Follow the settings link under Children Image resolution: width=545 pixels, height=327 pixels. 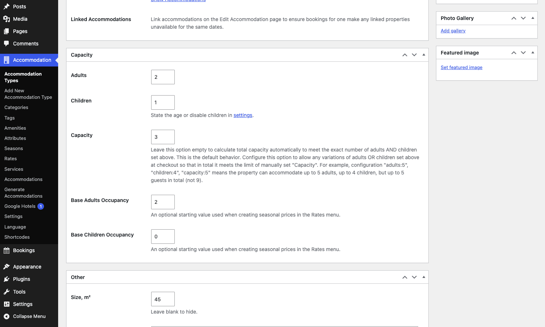243,115
